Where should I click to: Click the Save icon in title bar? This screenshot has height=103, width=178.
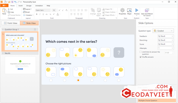12,2
